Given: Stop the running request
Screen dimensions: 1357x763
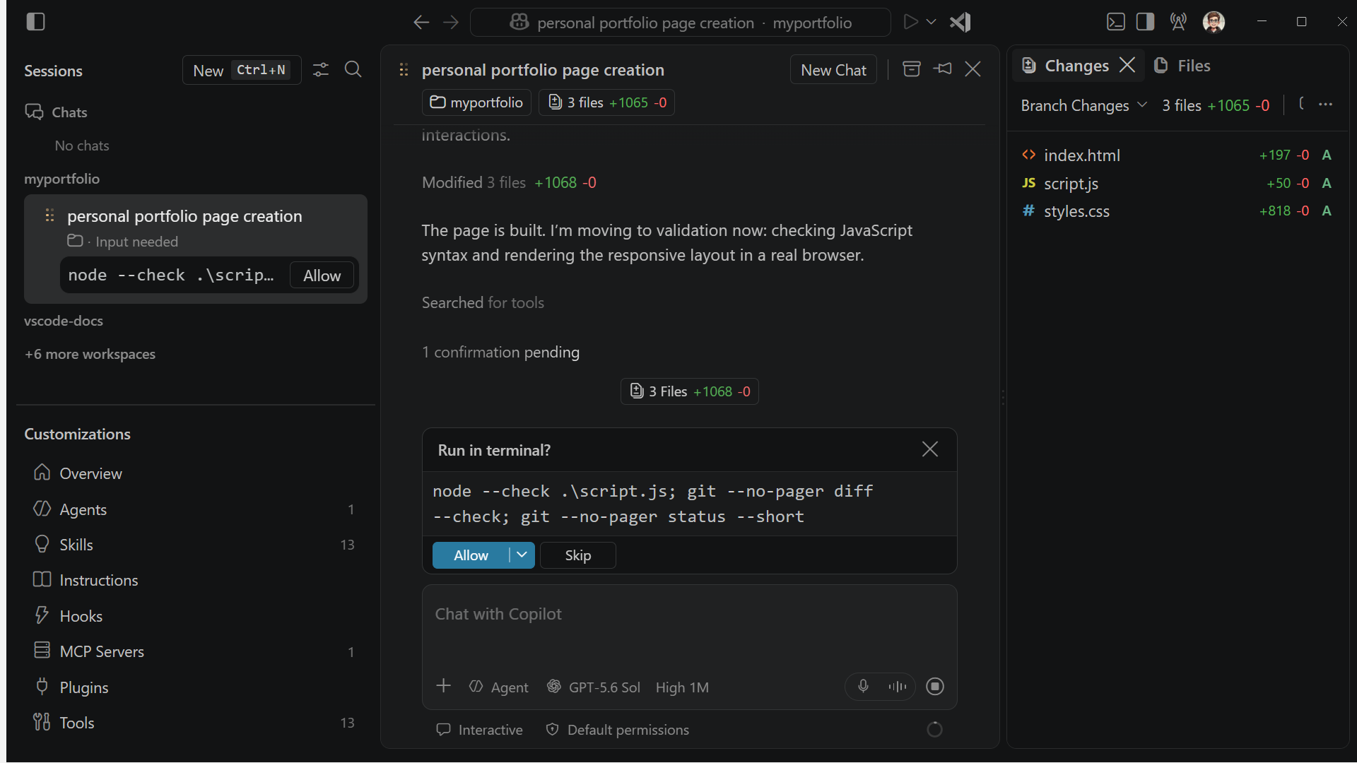Looking at the screenshot, I should coord(935,686).
